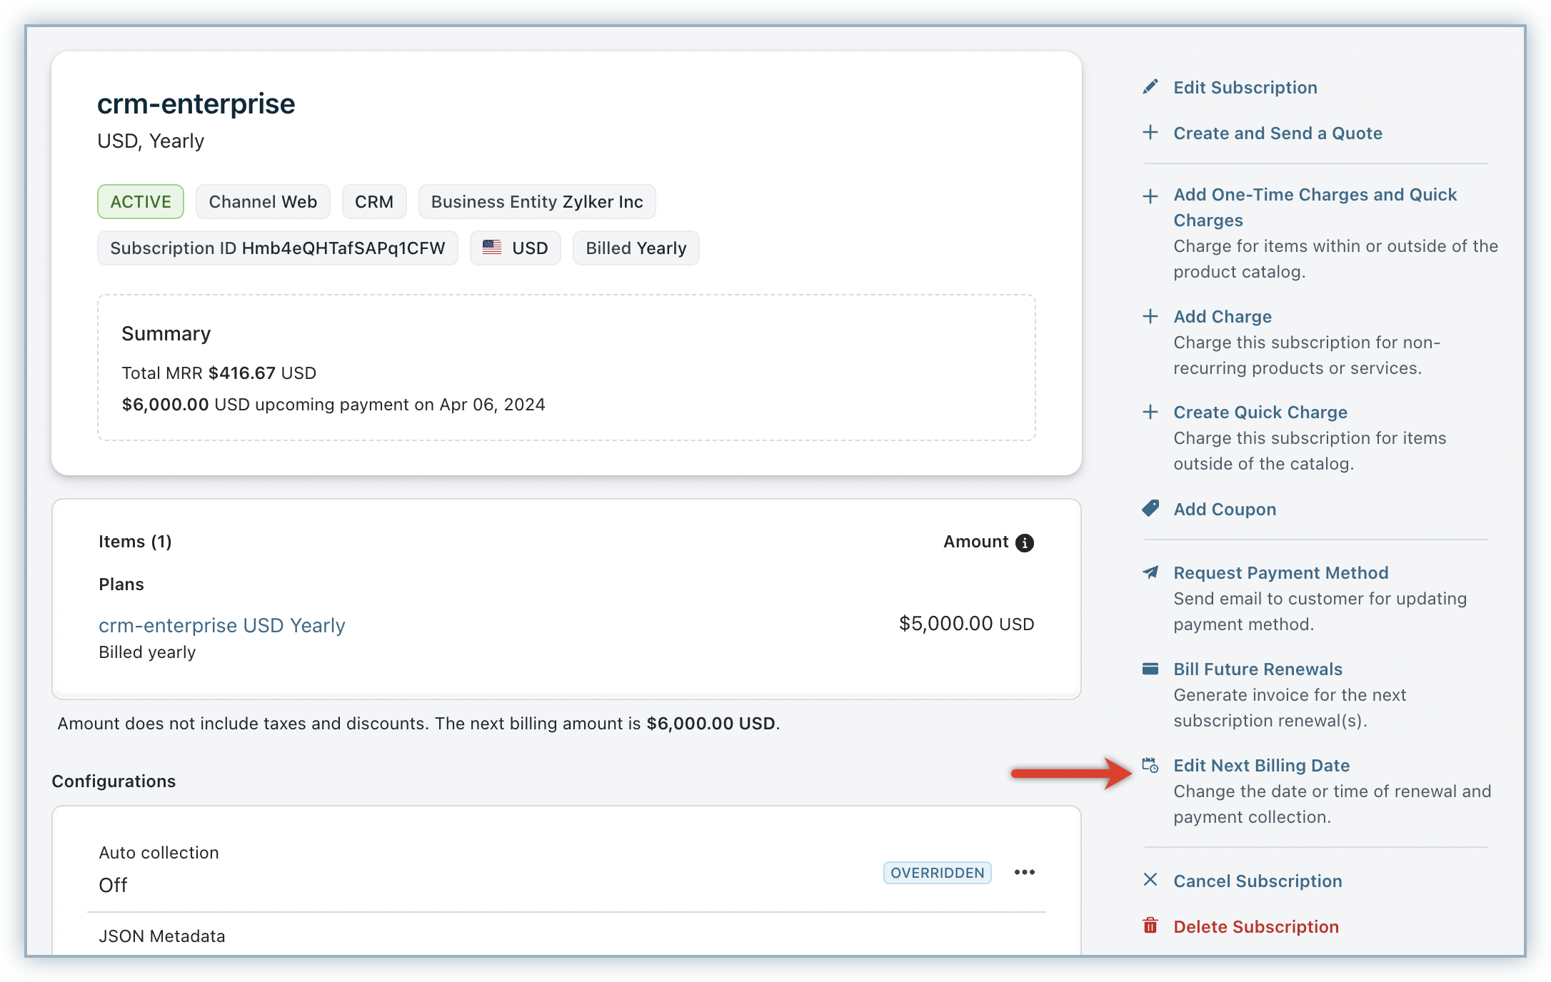
Task: Click the Create Quick Charge link
Action: click(x=1260, y=412)
